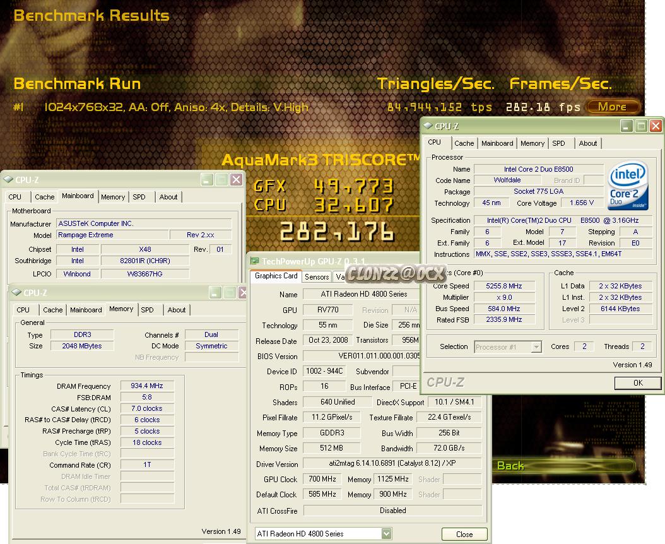Minimize the right CPU-Z processor window
Viewport: 665px width, 544px height.
(x=627, y=126)
